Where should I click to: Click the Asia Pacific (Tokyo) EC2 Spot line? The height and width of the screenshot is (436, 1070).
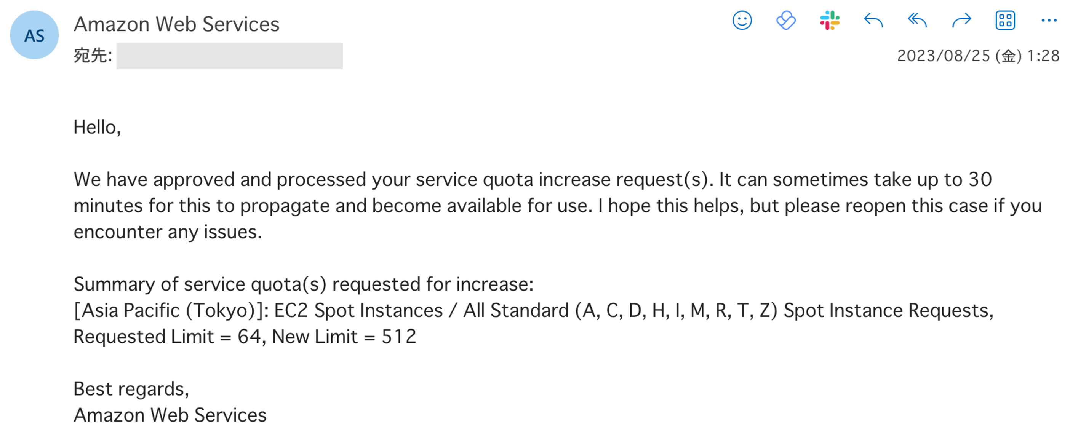coord(533,311)
